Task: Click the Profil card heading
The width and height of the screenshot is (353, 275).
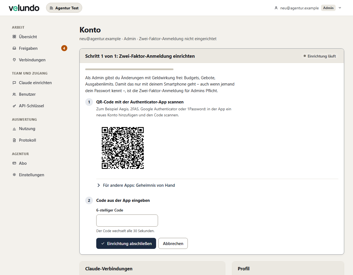Action: pyautogui.click(x=244, y=269)
